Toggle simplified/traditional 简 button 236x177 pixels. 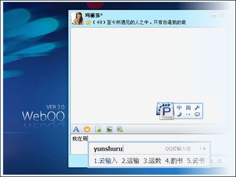(188, 108)
